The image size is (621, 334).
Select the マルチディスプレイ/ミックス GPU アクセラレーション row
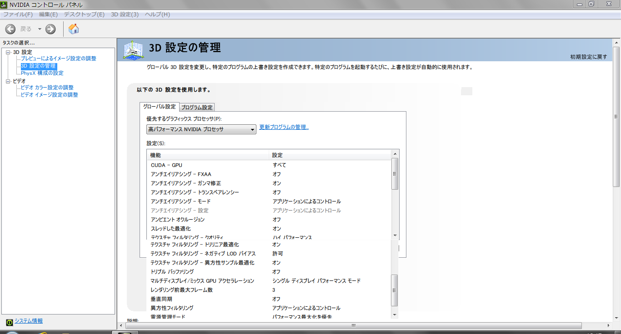pyautogui.click(x=269, y=281)
